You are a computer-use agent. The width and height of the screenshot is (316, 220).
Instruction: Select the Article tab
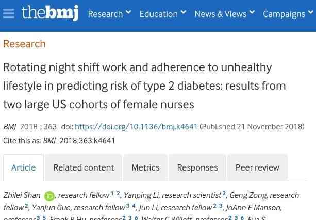coord(24,167)
